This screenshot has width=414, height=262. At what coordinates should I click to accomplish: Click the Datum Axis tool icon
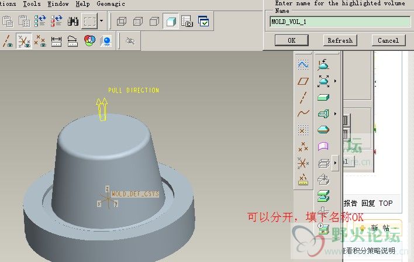[x=303, y=98]
